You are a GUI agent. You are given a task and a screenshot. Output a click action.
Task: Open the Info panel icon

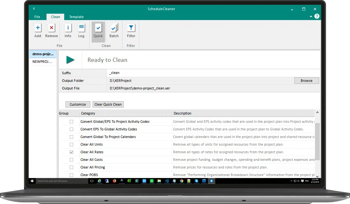[68, 30]
